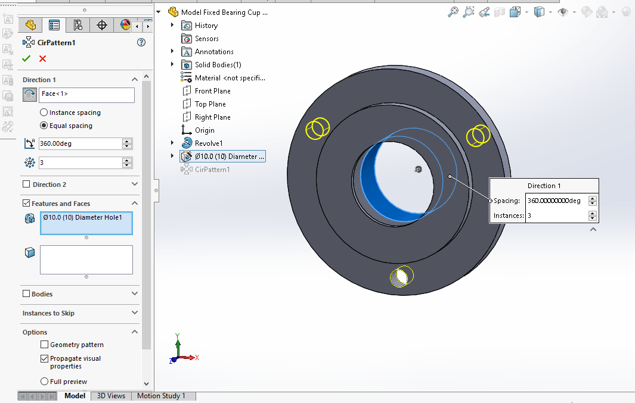Cancel the pattern with the red X

[42, 58]
